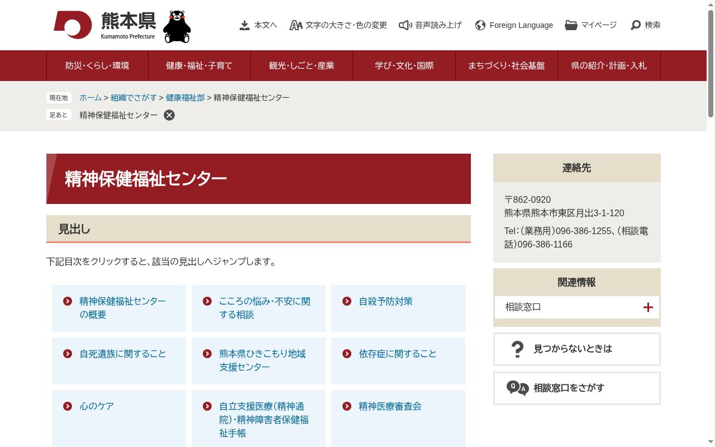715x447 pixels.
Task: Open 県の紹介・計画・入札 menu
Action: [x=609, y=65]
